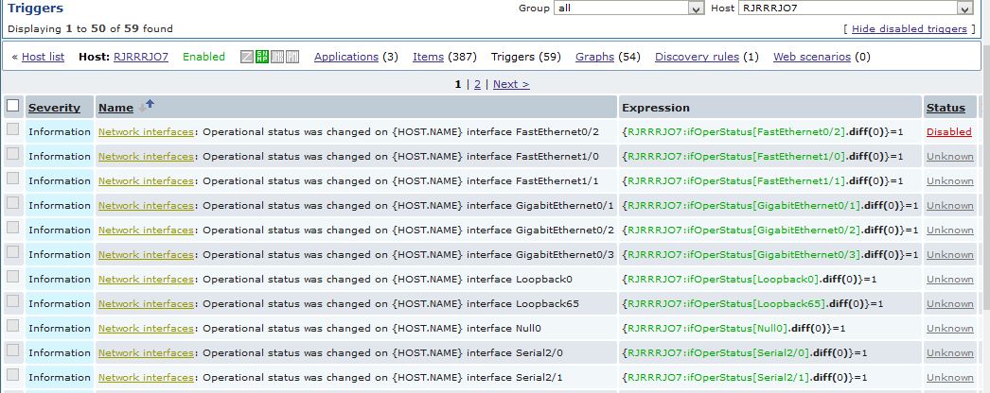Click the JMX availability icon
This screenshot has width=990, height=393.
(277, 57)
